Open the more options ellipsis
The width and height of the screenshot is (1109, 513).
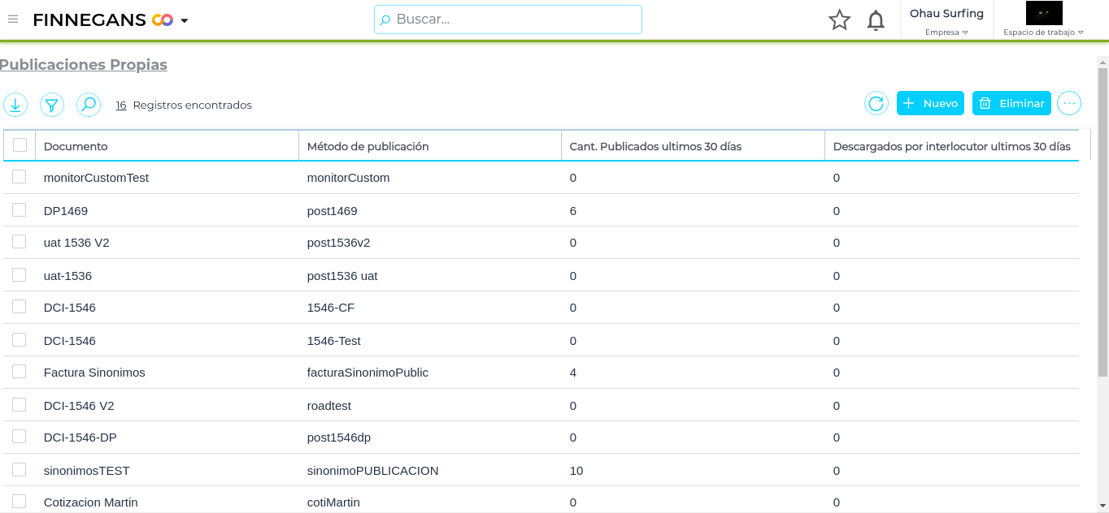coord(1068,103)
